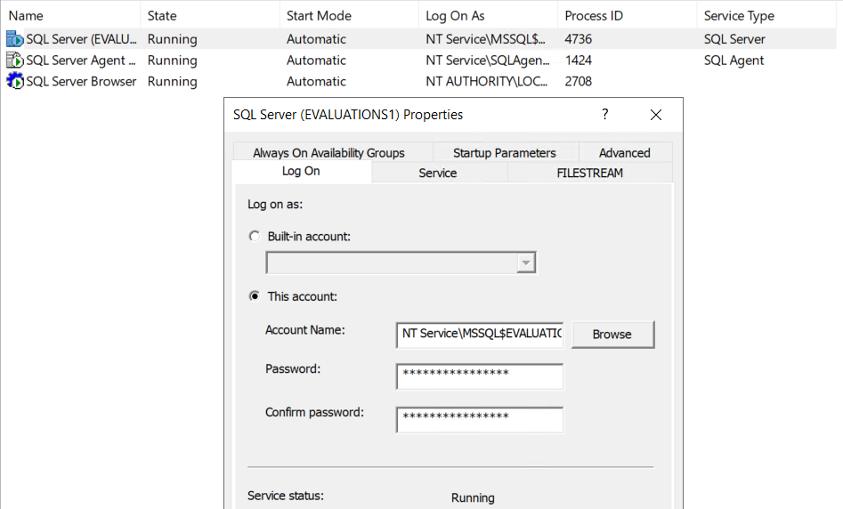843x509 pixels.
Task: Click the Confirm password field
Action: pyautogui.click(x=480, y=419)
